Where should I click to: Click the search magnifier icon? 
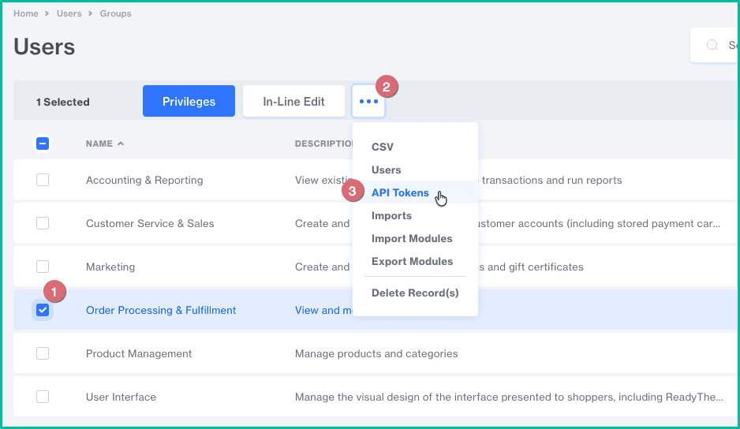pyautogui.click(x=712, y=45)
